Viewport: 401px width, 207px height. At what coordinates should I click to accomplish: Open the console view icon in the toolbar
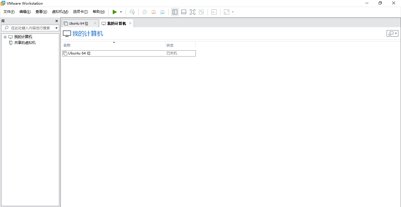(214, 12)
